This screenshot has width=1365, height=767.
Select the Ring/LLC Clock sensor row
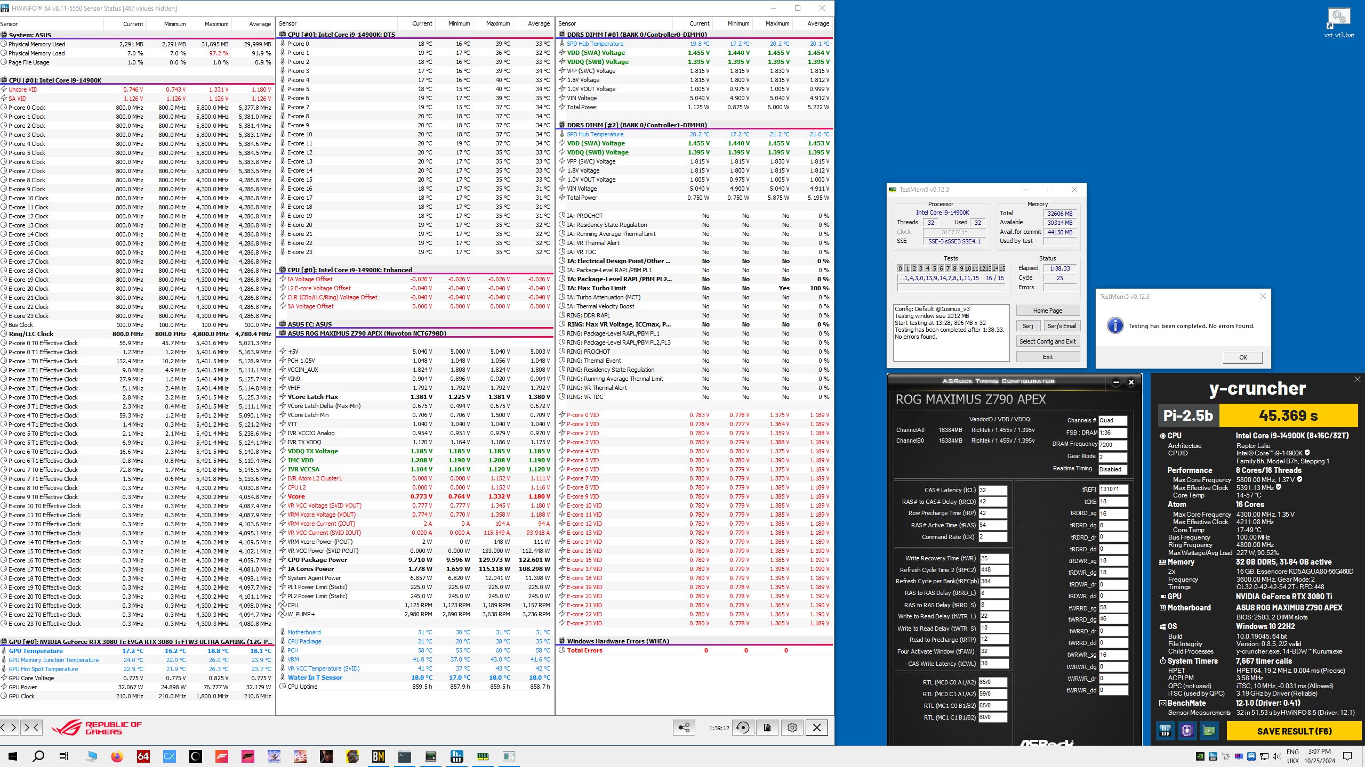pos(137,334)
